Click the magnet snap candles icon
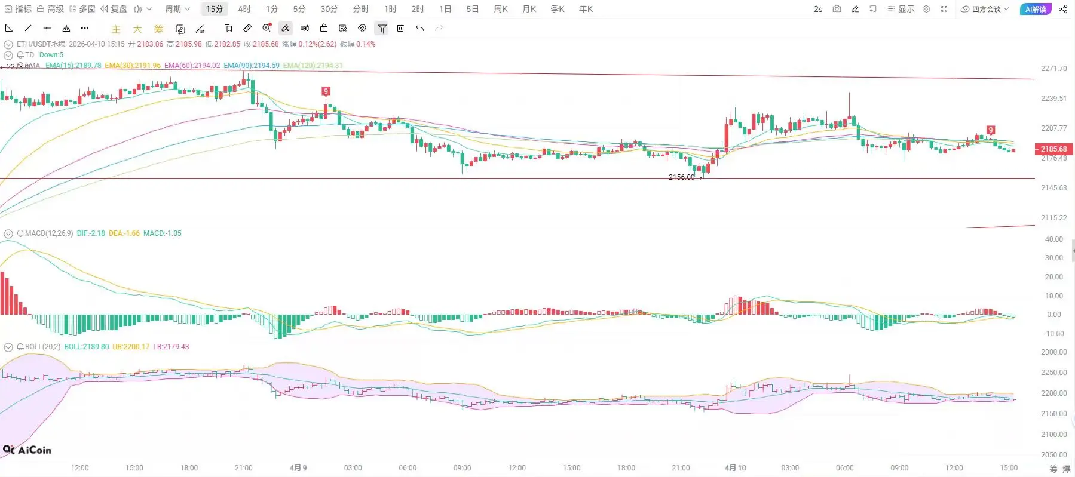 [305, 28]
